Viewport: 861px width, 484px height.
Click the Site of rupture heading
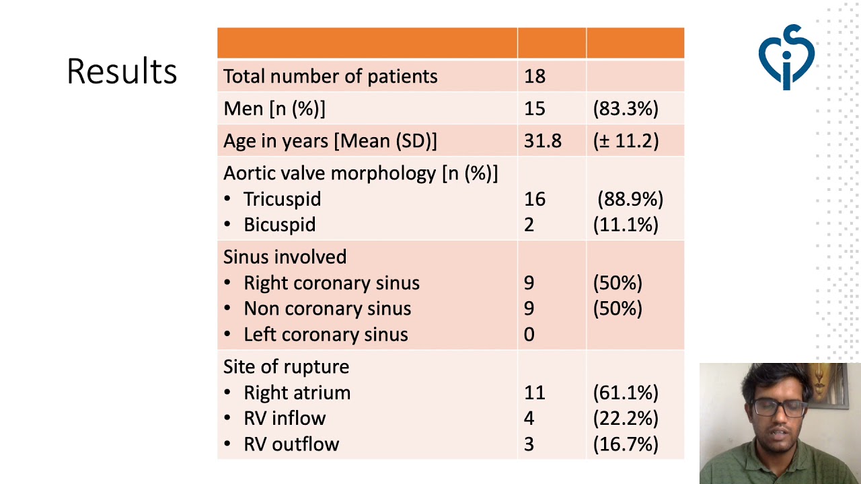pos(286,366)
